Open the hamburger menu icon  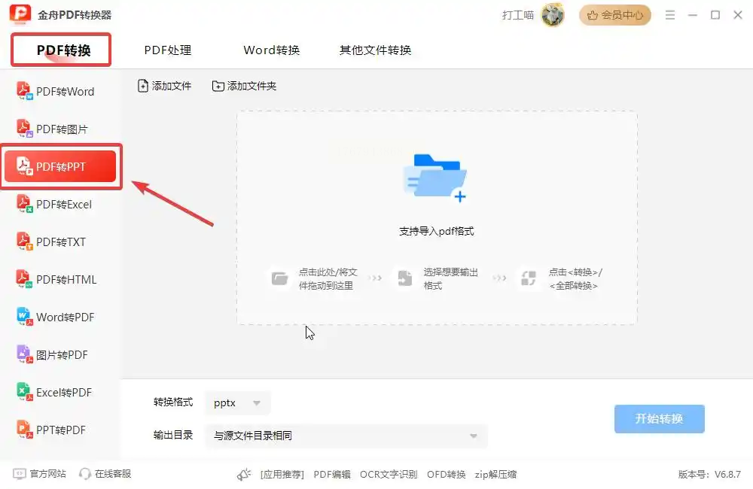670,15
